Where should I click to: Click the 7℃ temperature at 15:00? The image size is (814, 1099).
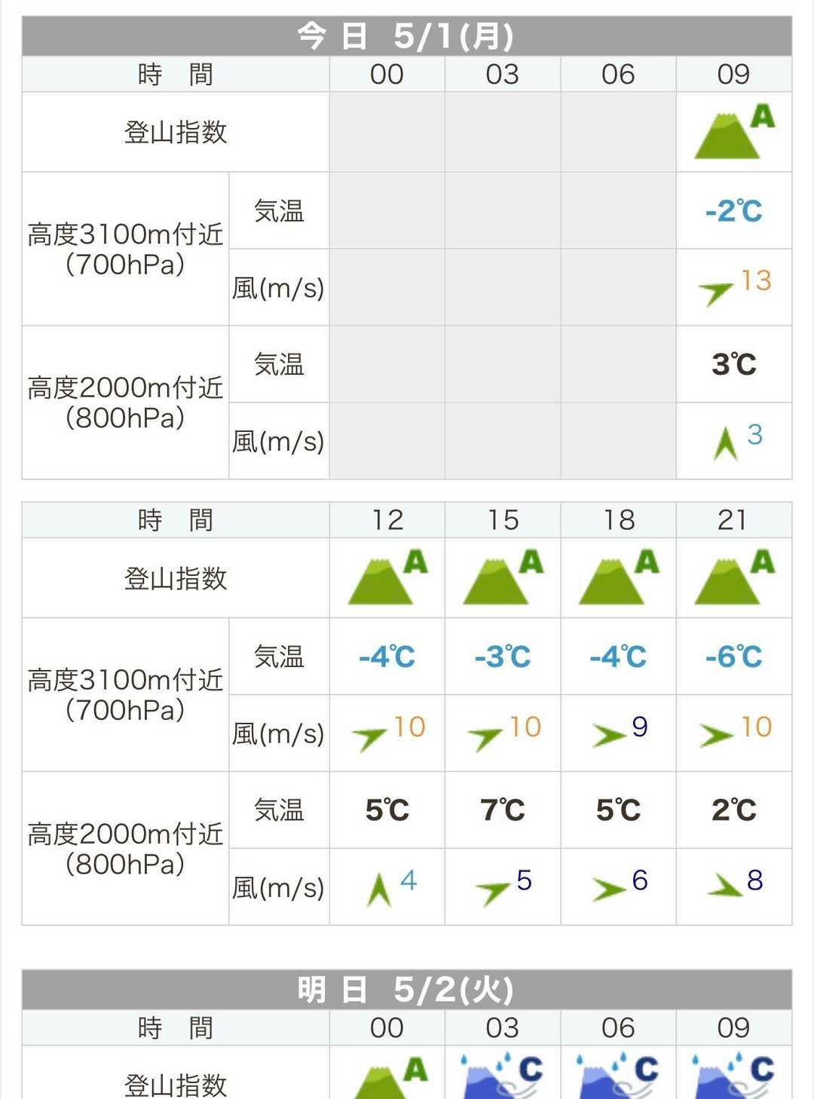pyautogui.click(x=502, y=810)
